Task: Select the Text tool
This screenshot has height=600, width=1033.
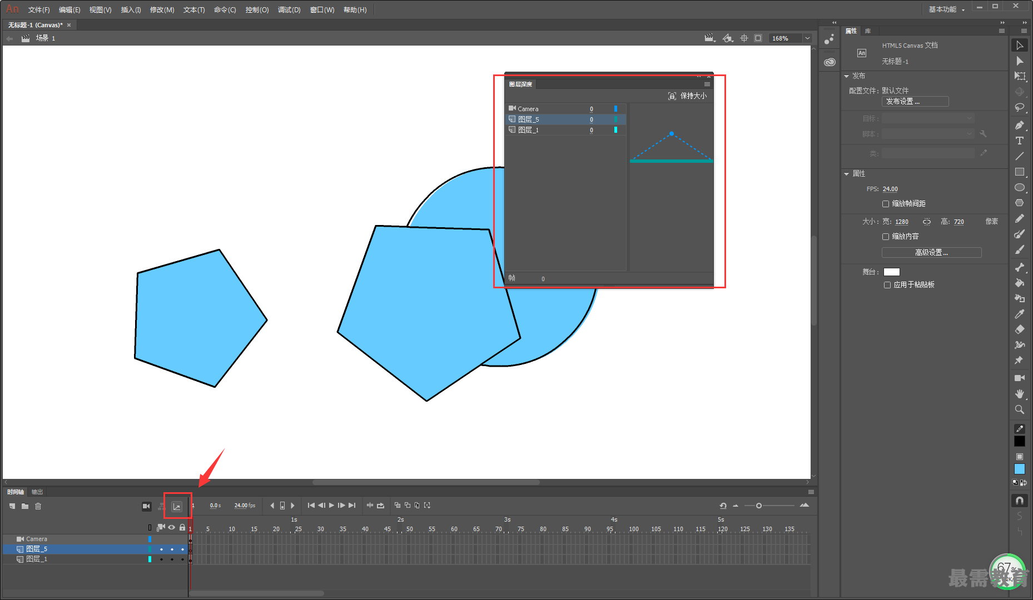Action: pos(1019,141)
